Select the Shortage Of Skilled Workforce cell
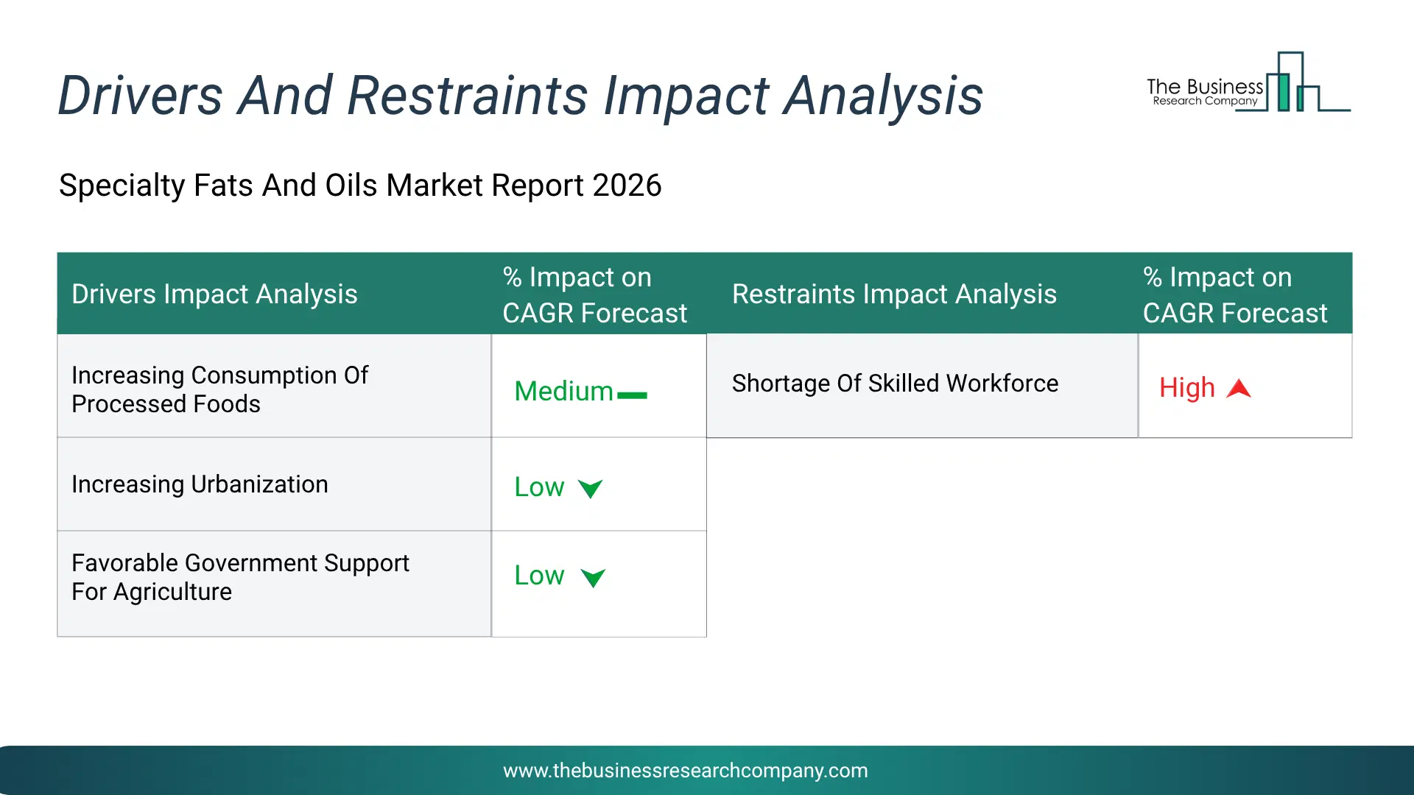The width and height of the screenshot is (1414, 795). (922, 386)
